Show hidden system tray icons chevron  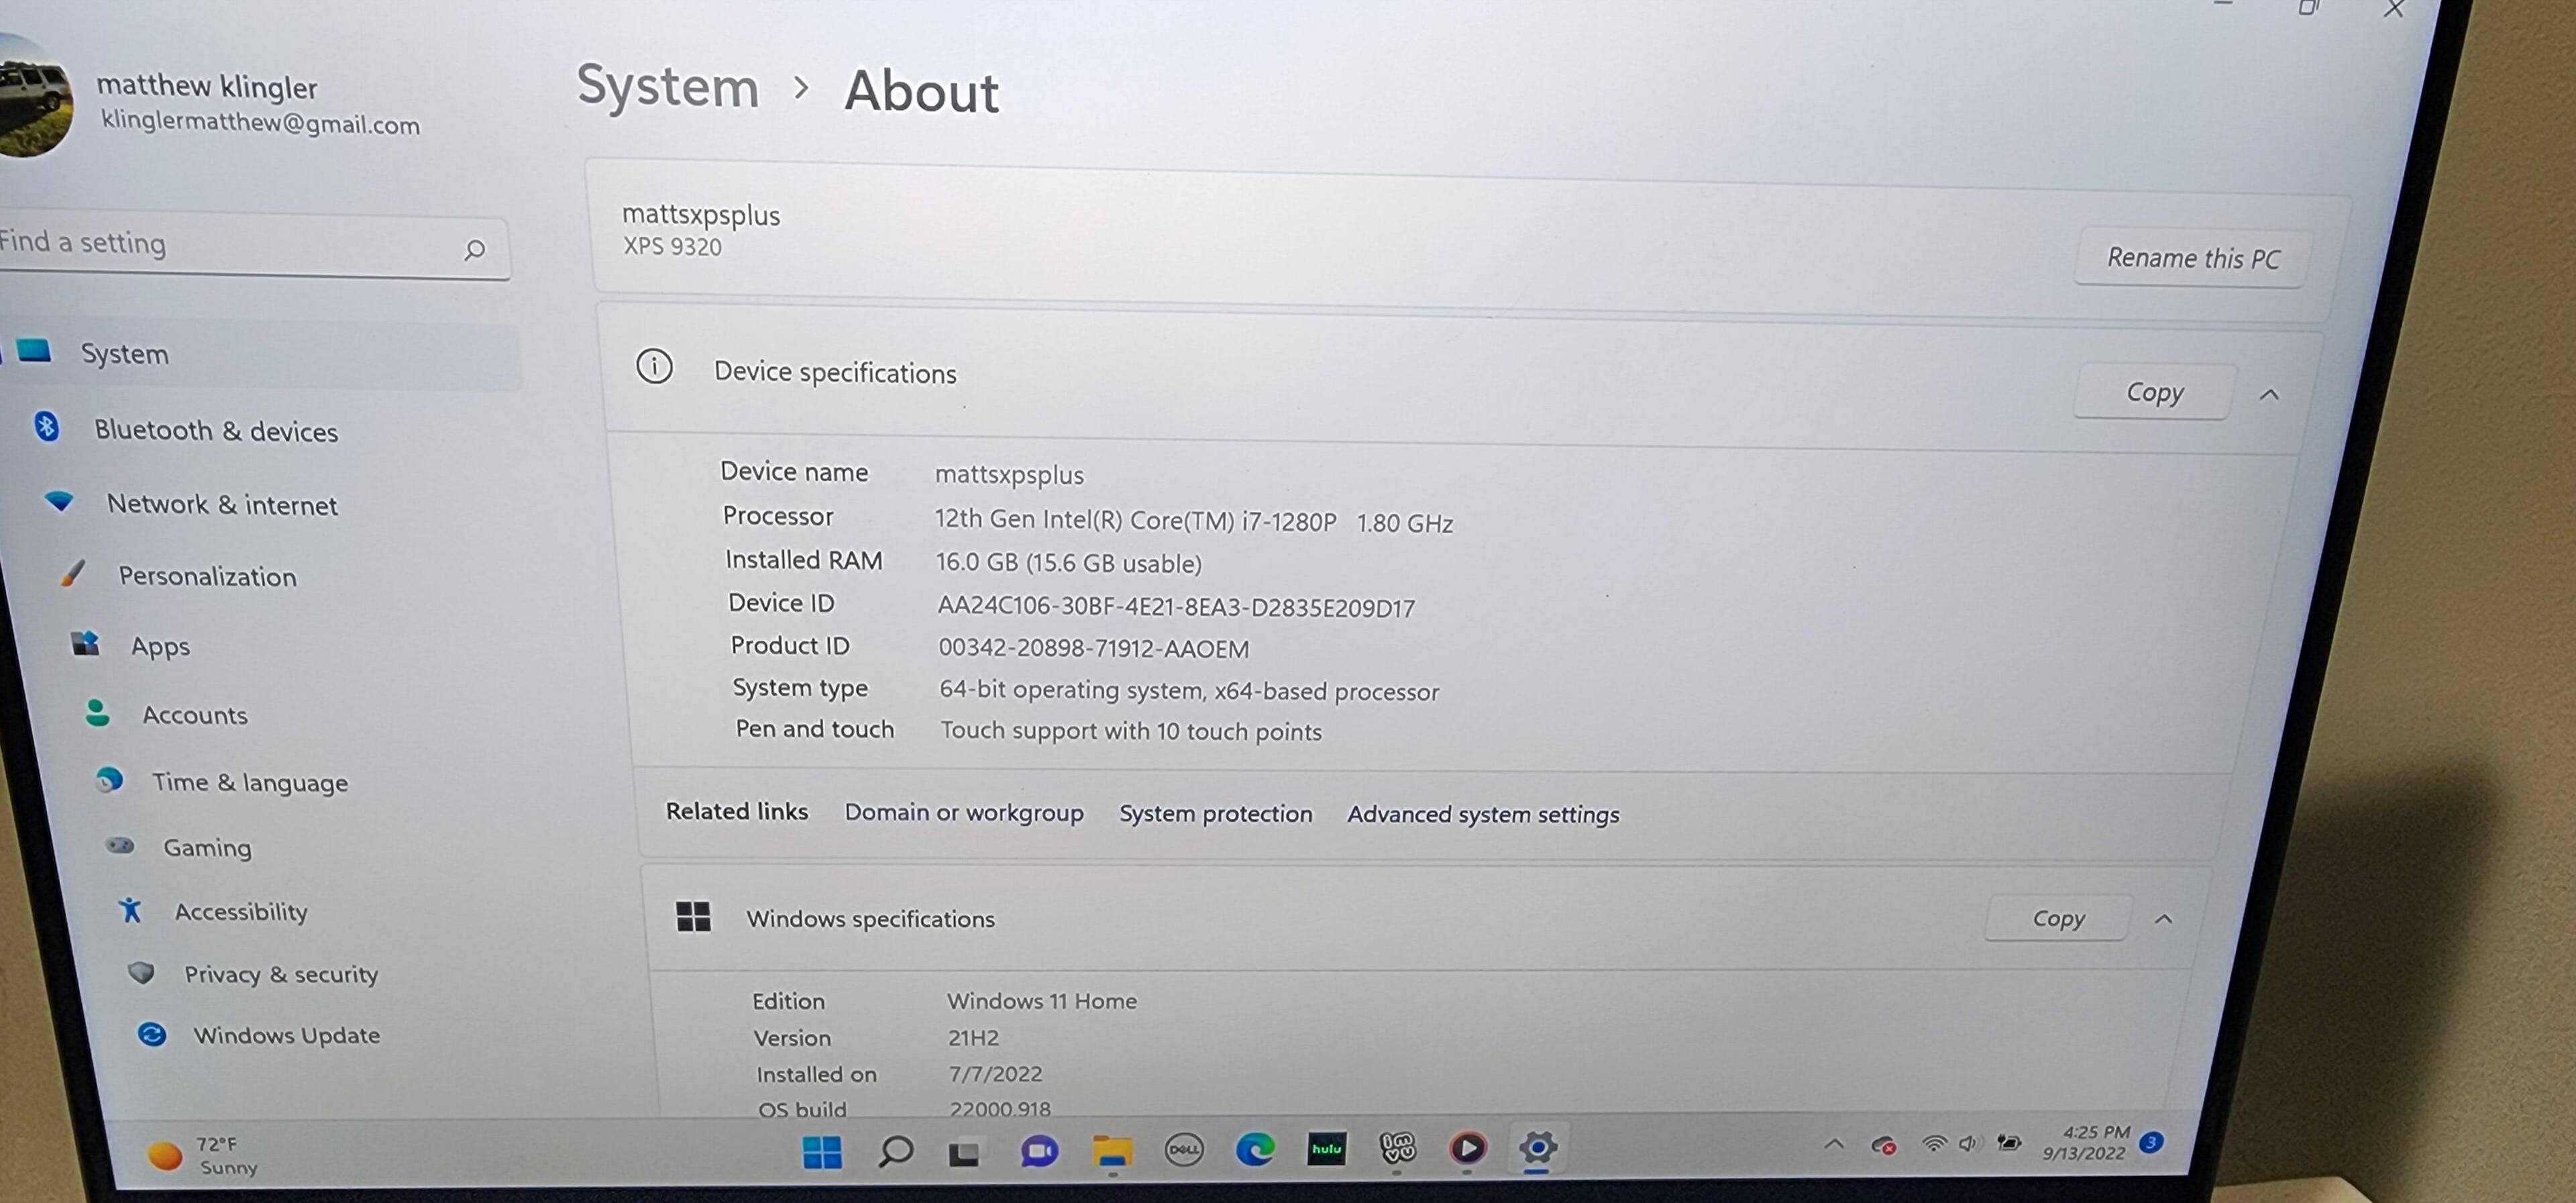(1833, 1143)
